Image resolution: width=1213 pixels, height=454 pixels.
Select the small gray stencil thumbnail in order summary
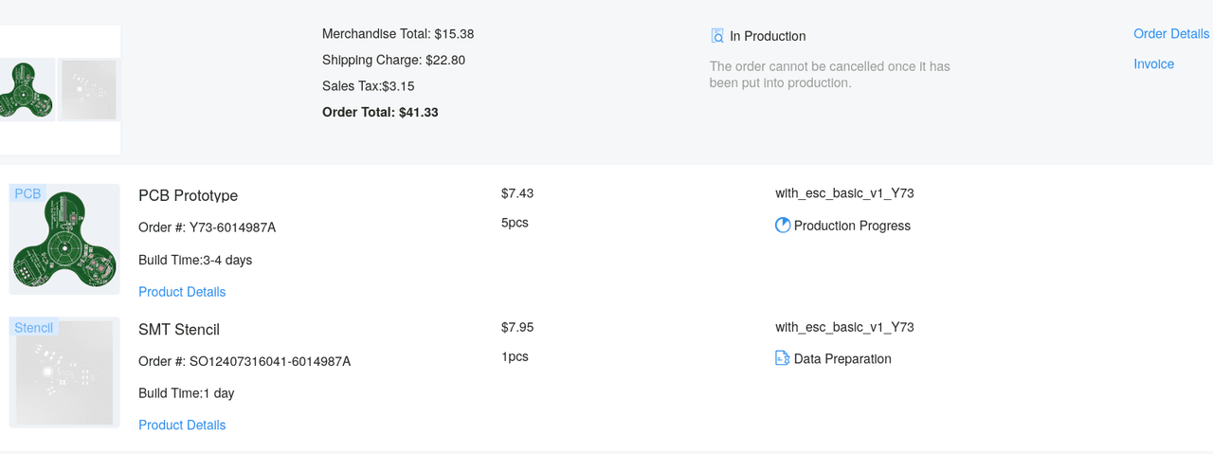coord(89,89)
